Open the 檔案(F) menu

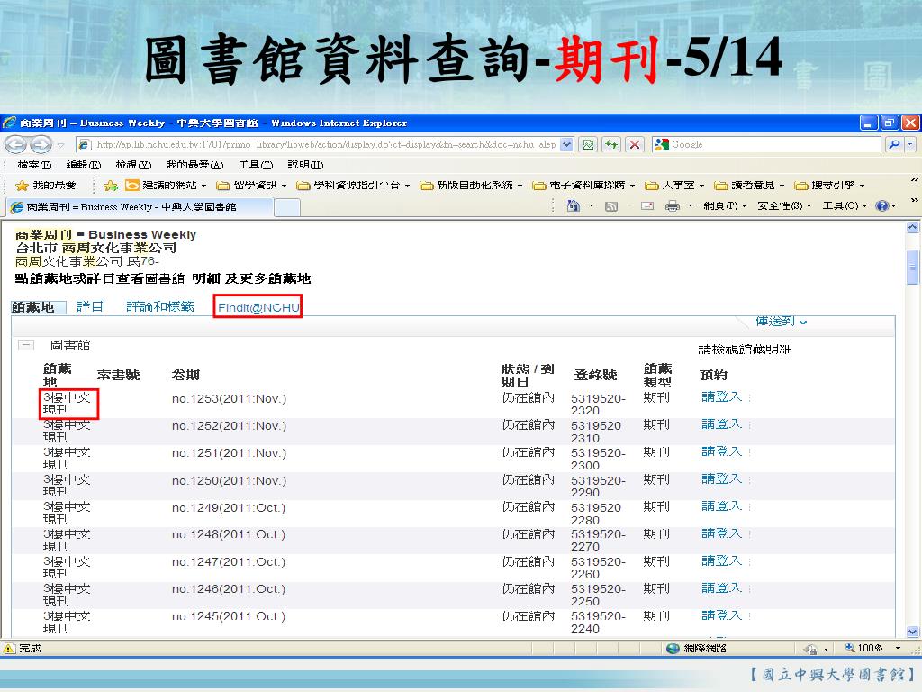point(35,165)
